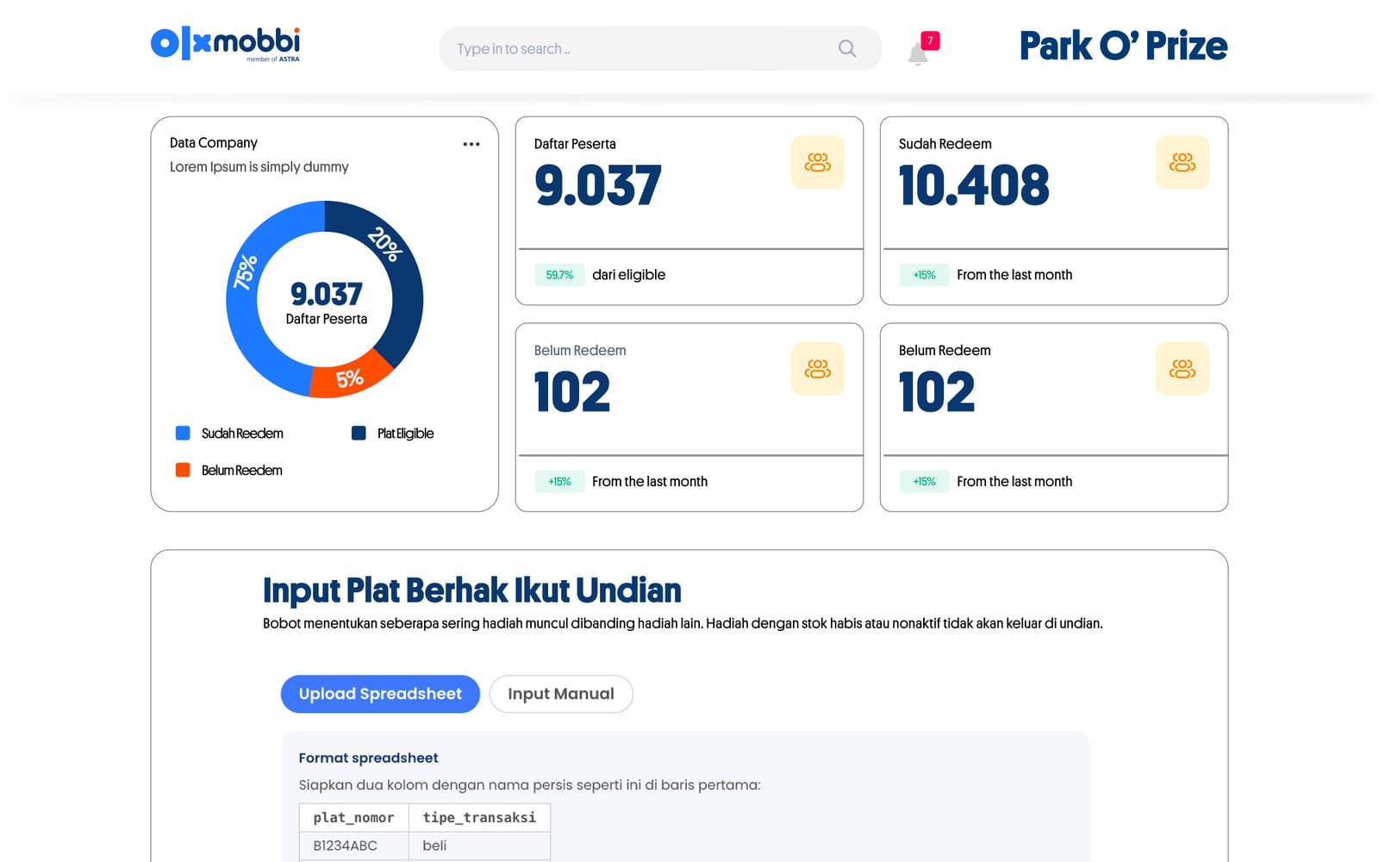The image size is (1379, 862).
Task: Click the 'Plat Eligible' legend label
Action: (405, 434)
